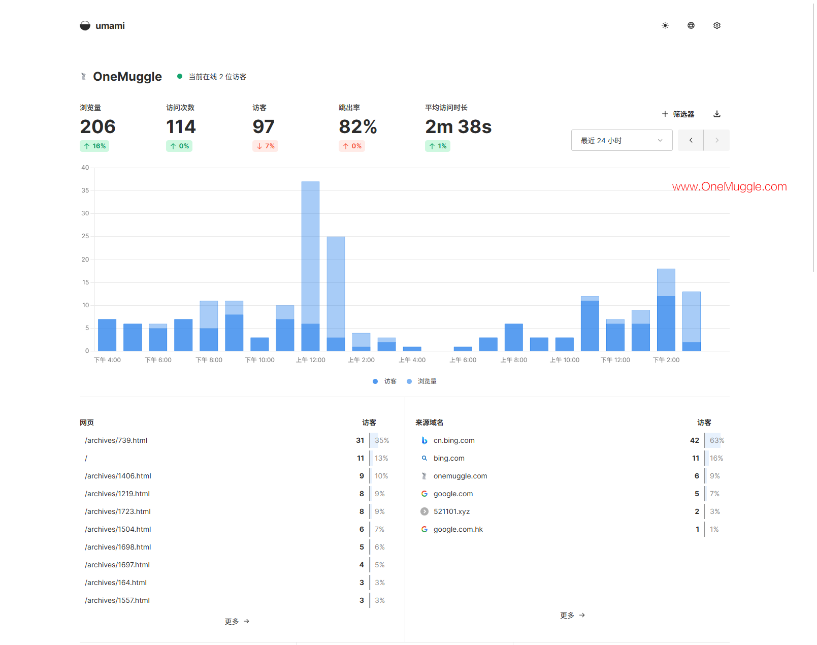Viewport: 817px width, 645px height.
Task: Click the OneMuggle website title
Action: pyautogui.click(x=127, y=77)
